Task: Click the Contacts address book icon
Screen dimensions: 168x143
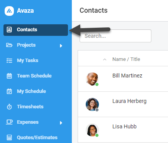Action: tap(9, 30)
